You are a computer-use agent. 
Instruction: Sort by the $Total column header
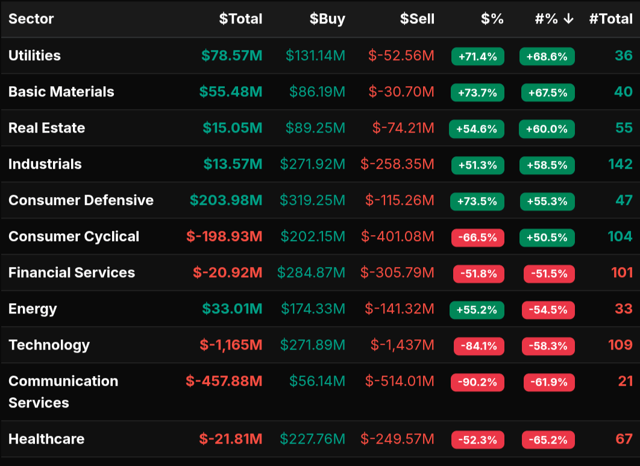(240, 19)
